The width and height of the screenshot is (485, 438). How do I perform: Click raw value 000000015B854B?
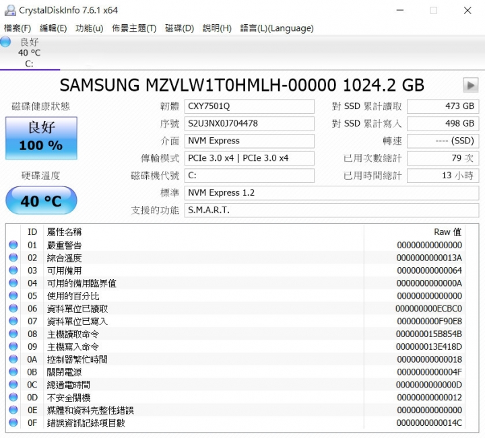coord(429,334)
